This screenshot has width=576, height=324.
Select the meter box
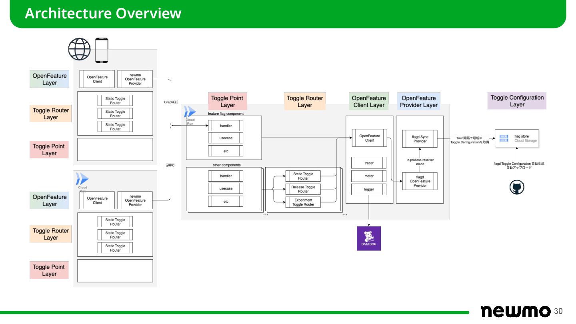coord(369,176)
